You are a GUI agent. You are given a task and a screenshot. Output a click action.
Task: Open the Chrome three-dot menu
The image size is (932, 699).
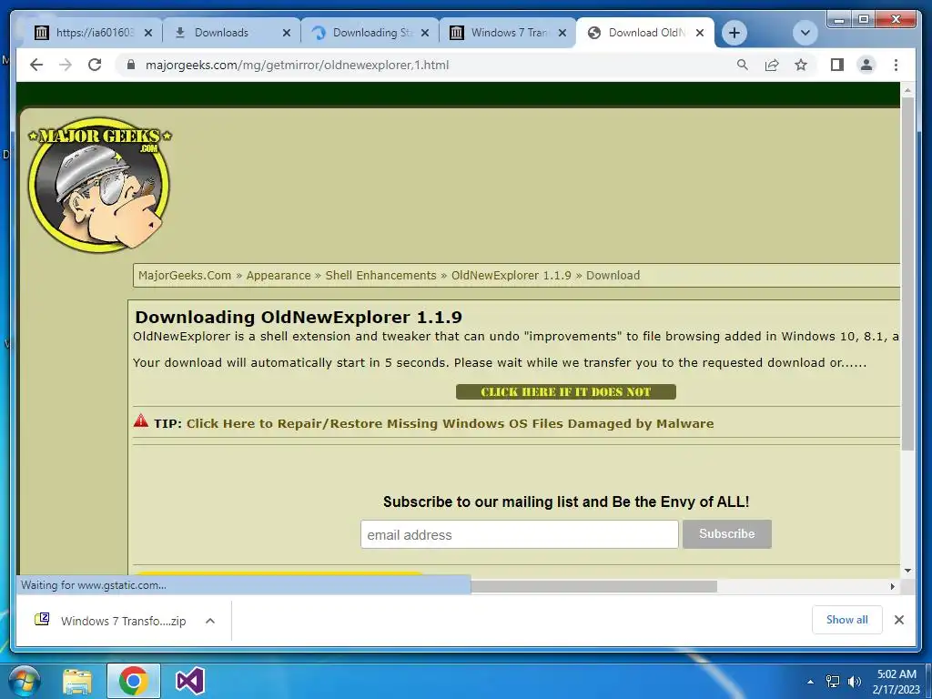tap(896, 65)
